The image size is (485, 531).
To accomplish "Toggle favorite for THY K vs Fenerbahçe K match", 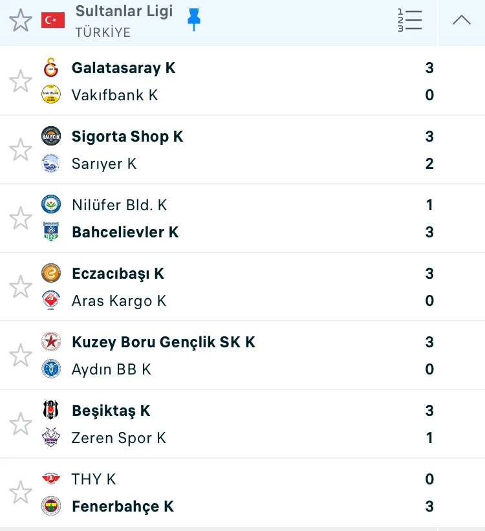I will coord(21,493).
